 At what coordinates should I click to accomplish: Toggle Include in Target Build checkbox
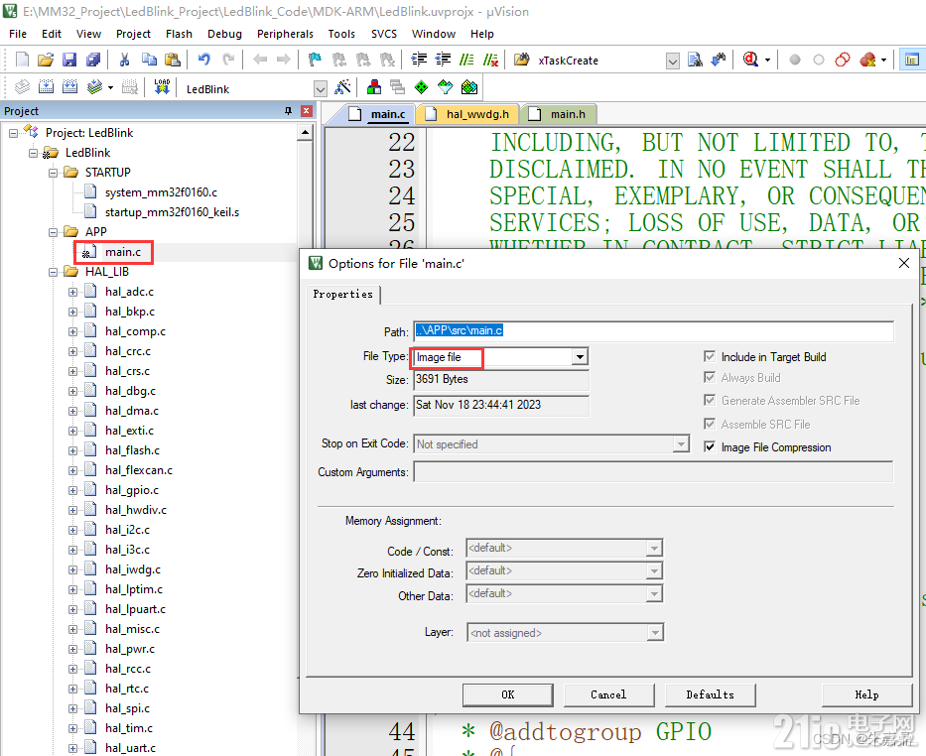click(x=710, y=356)
